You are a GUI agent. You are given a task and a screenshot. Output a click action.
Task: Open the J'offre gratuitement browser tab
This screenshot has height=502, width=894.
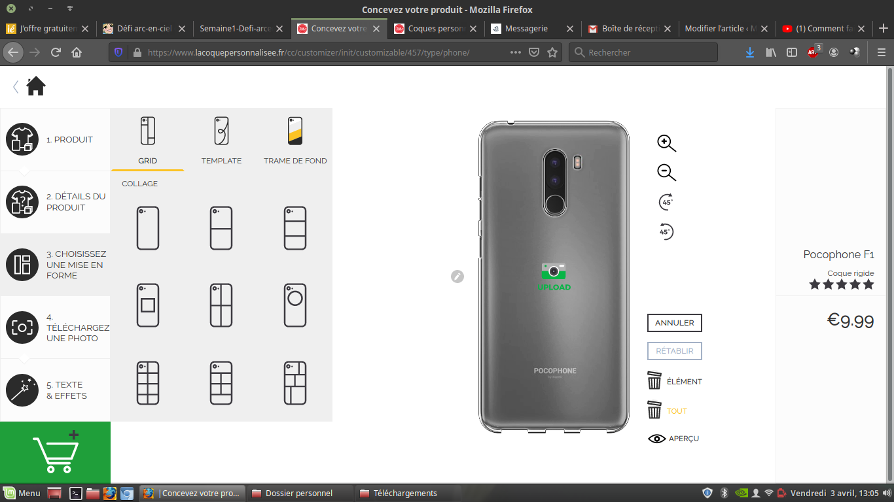[48, 28]
